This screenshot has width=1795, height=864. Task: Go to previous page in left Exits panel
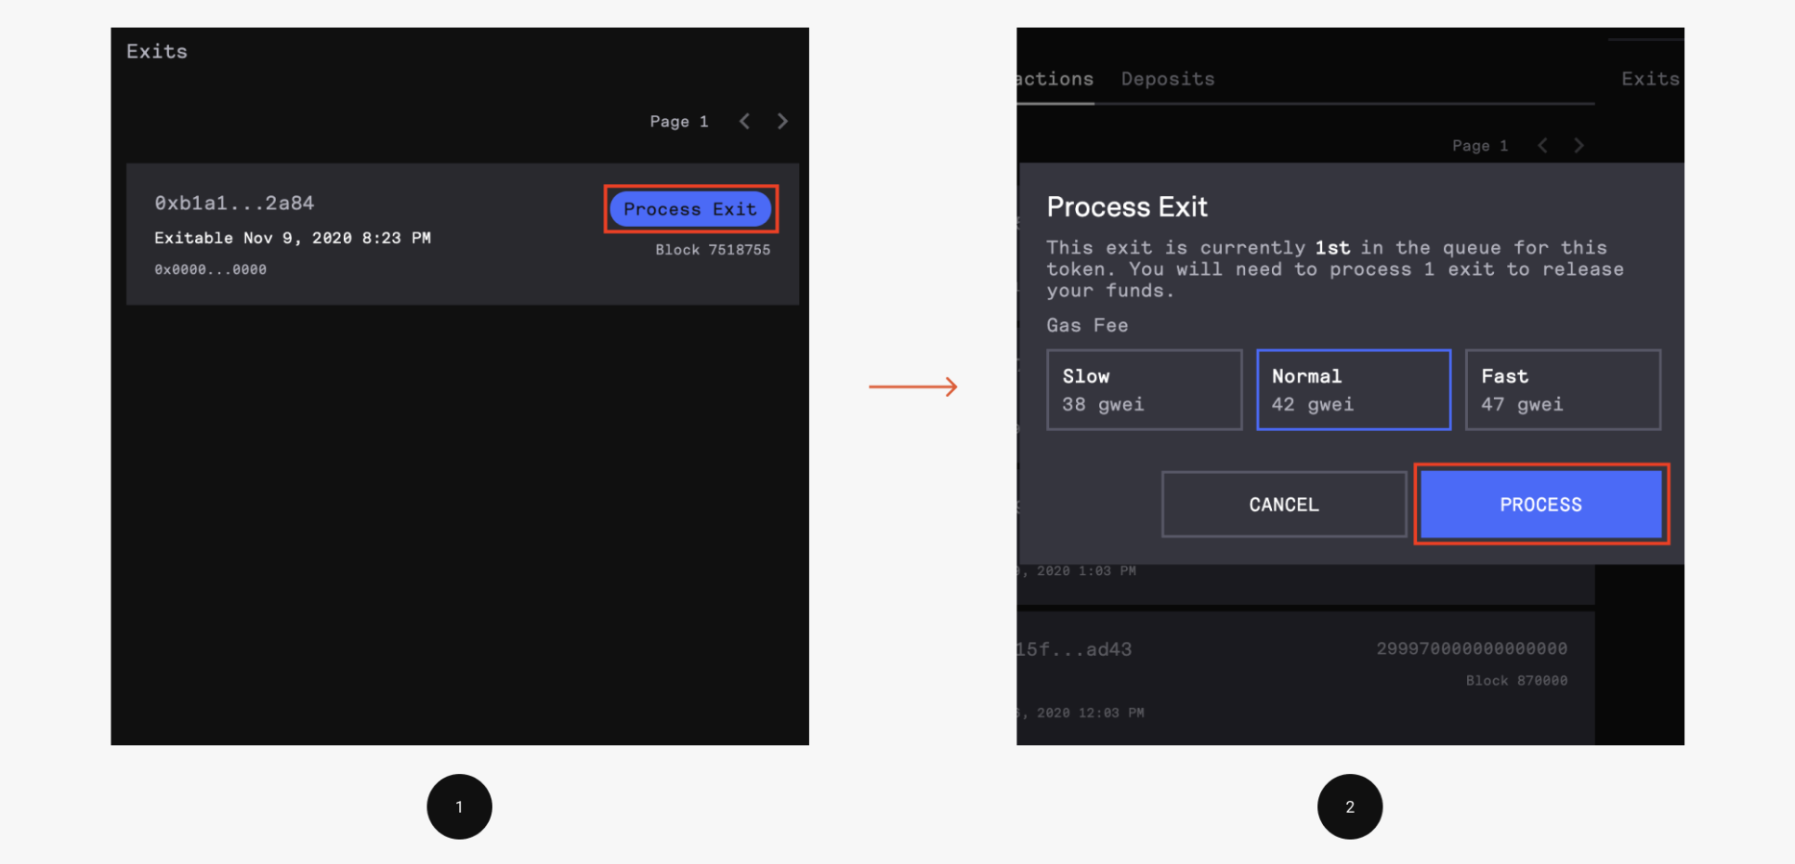click(744, 122)
